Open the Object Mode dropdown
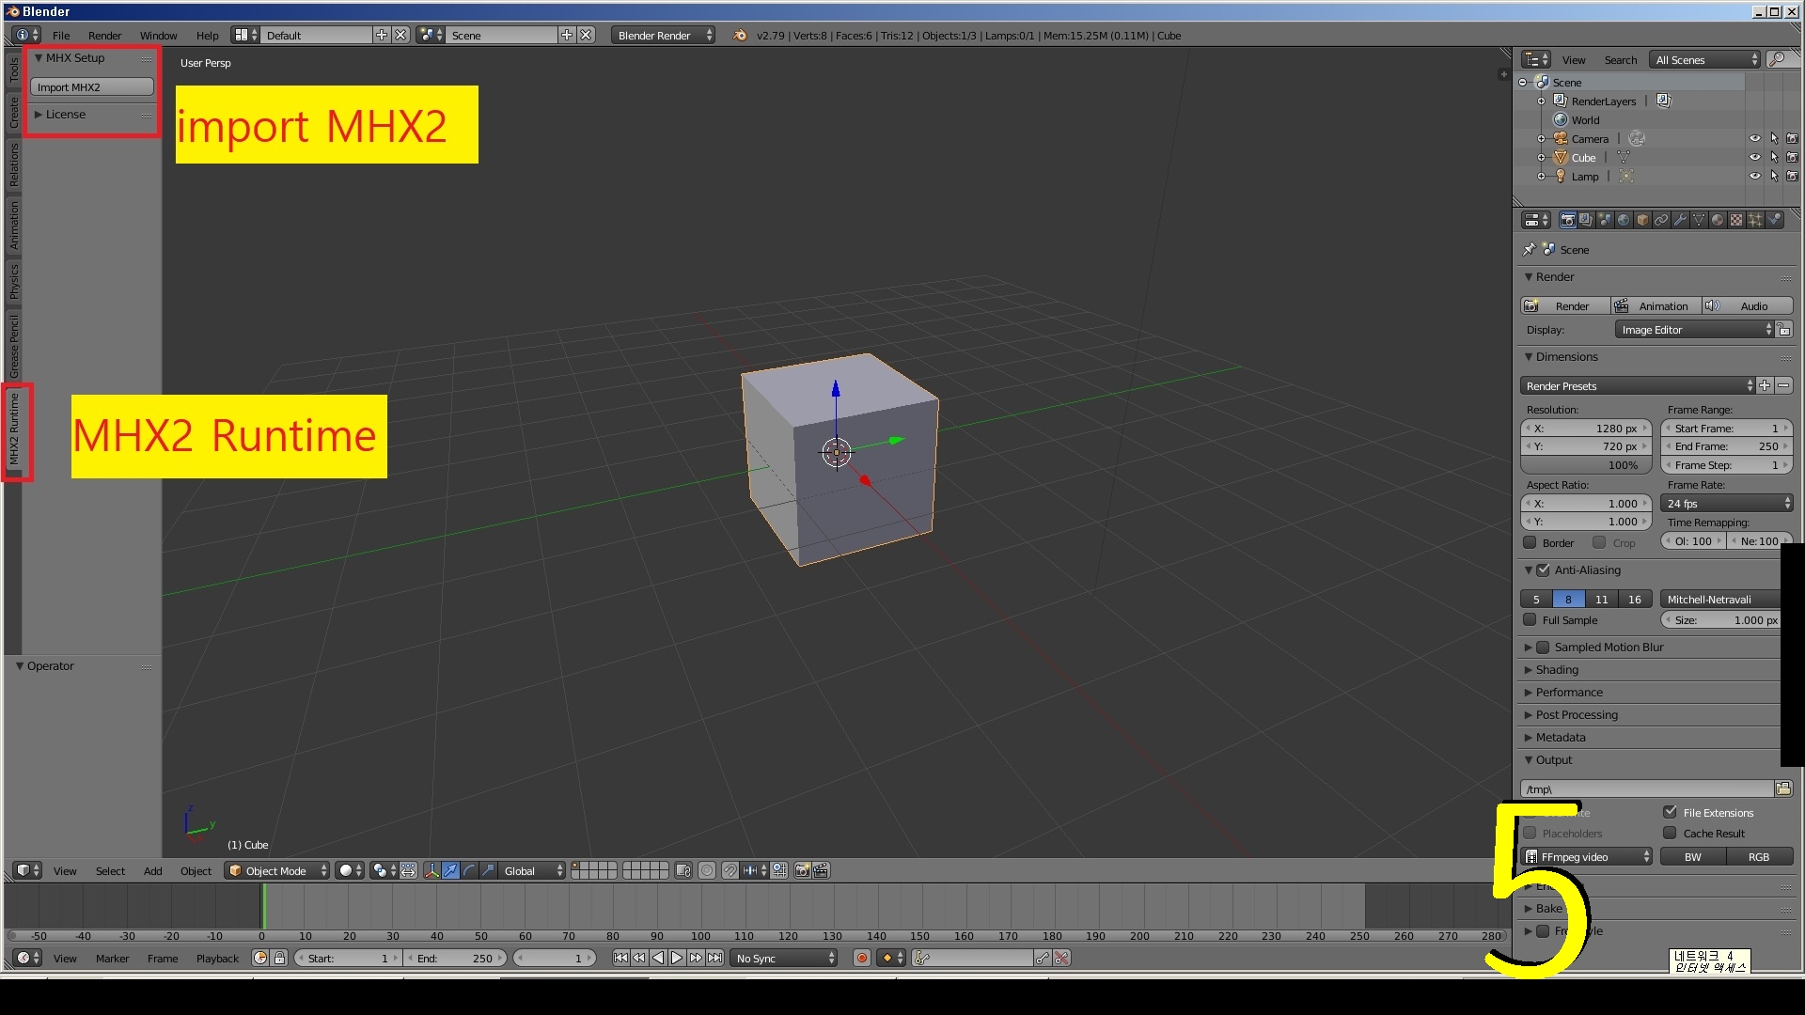 [278, 871]
